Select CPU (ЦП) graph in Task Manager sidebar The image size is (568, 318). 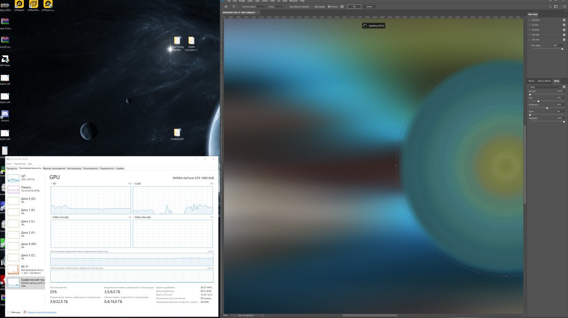pos(25,178)
